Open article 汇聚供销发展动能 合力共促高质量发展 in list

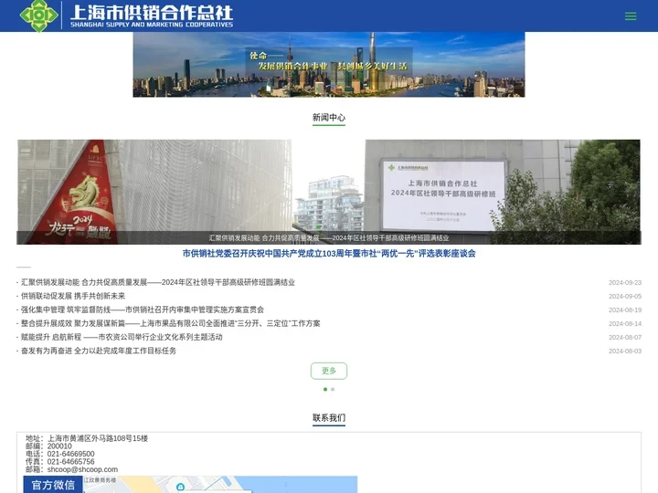coord(158,282)
